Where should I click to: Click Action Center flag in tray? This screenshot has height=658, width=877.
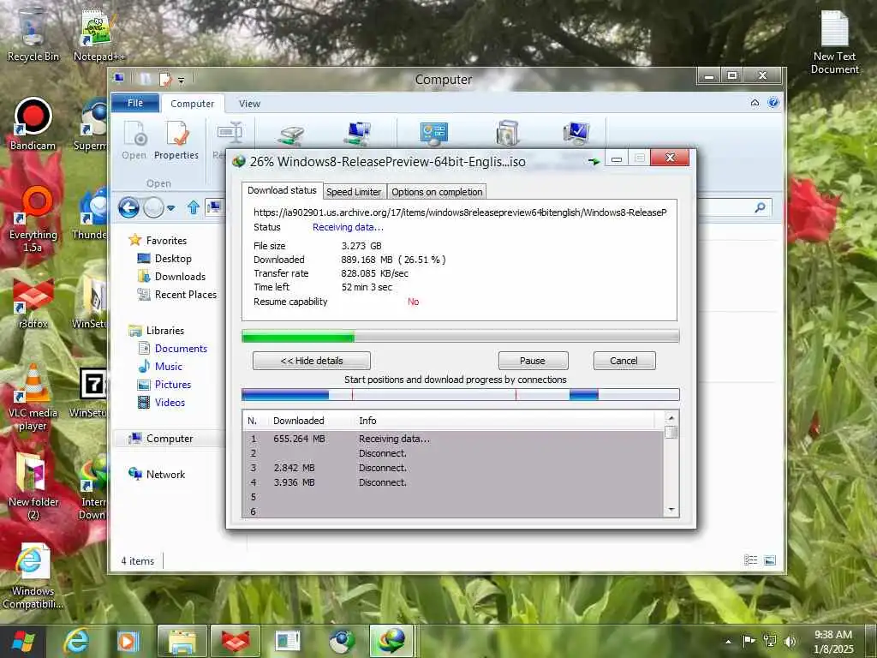point(749,641)
